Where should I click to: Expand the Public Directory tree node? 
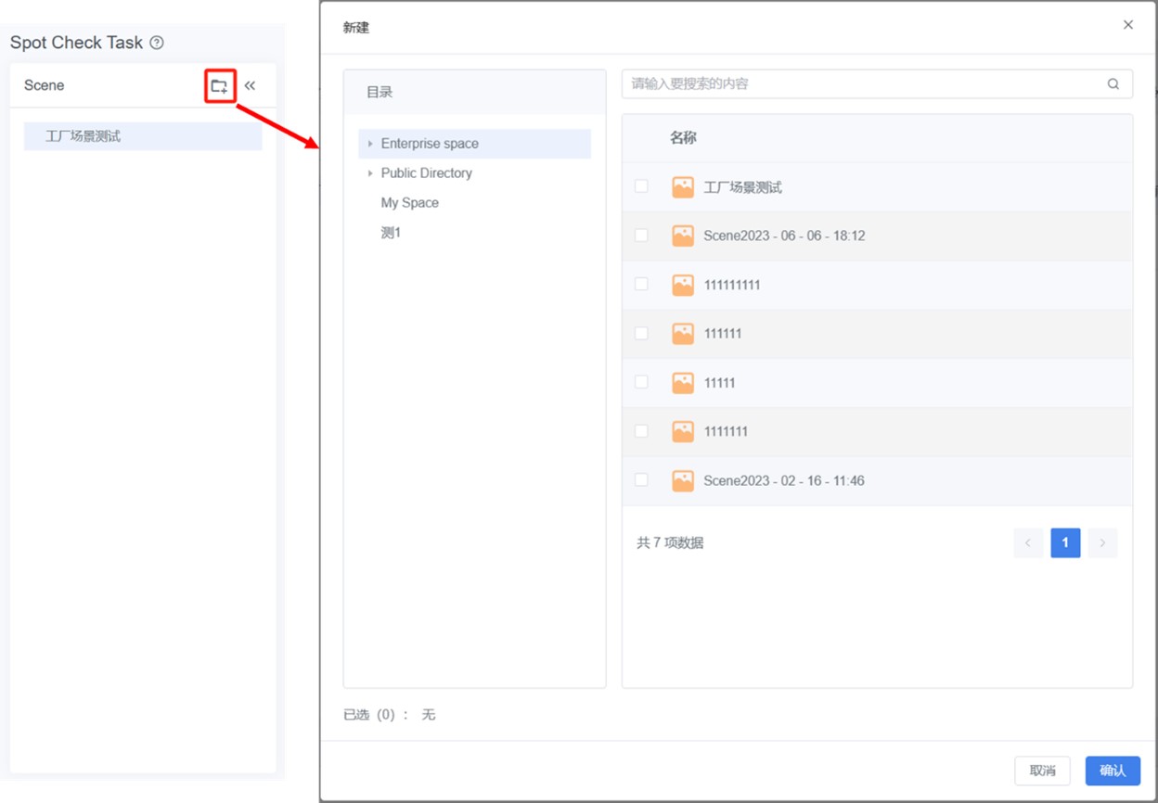(x=370, y=173)
